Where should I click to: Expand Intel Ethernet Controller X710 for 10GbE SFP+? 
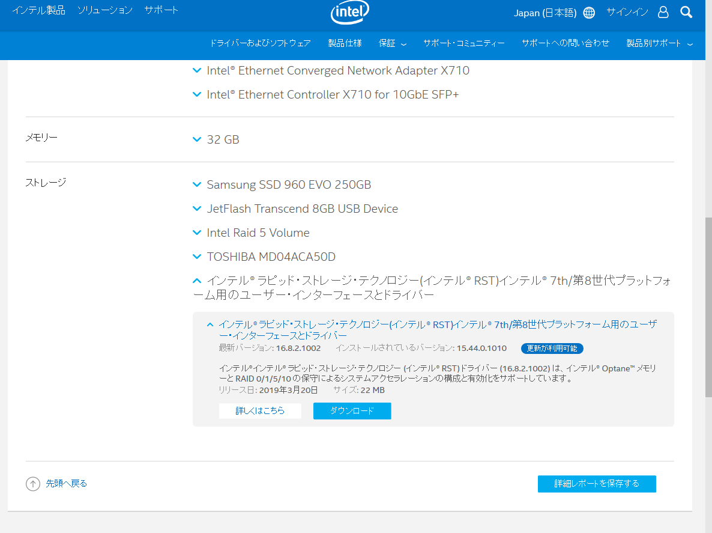pyautogui.click(x=325, y=94)
